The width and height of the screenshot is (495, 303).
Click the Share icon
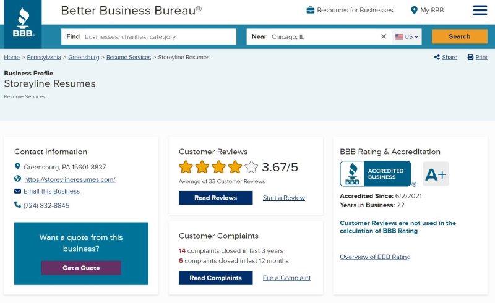coord(437,57)
